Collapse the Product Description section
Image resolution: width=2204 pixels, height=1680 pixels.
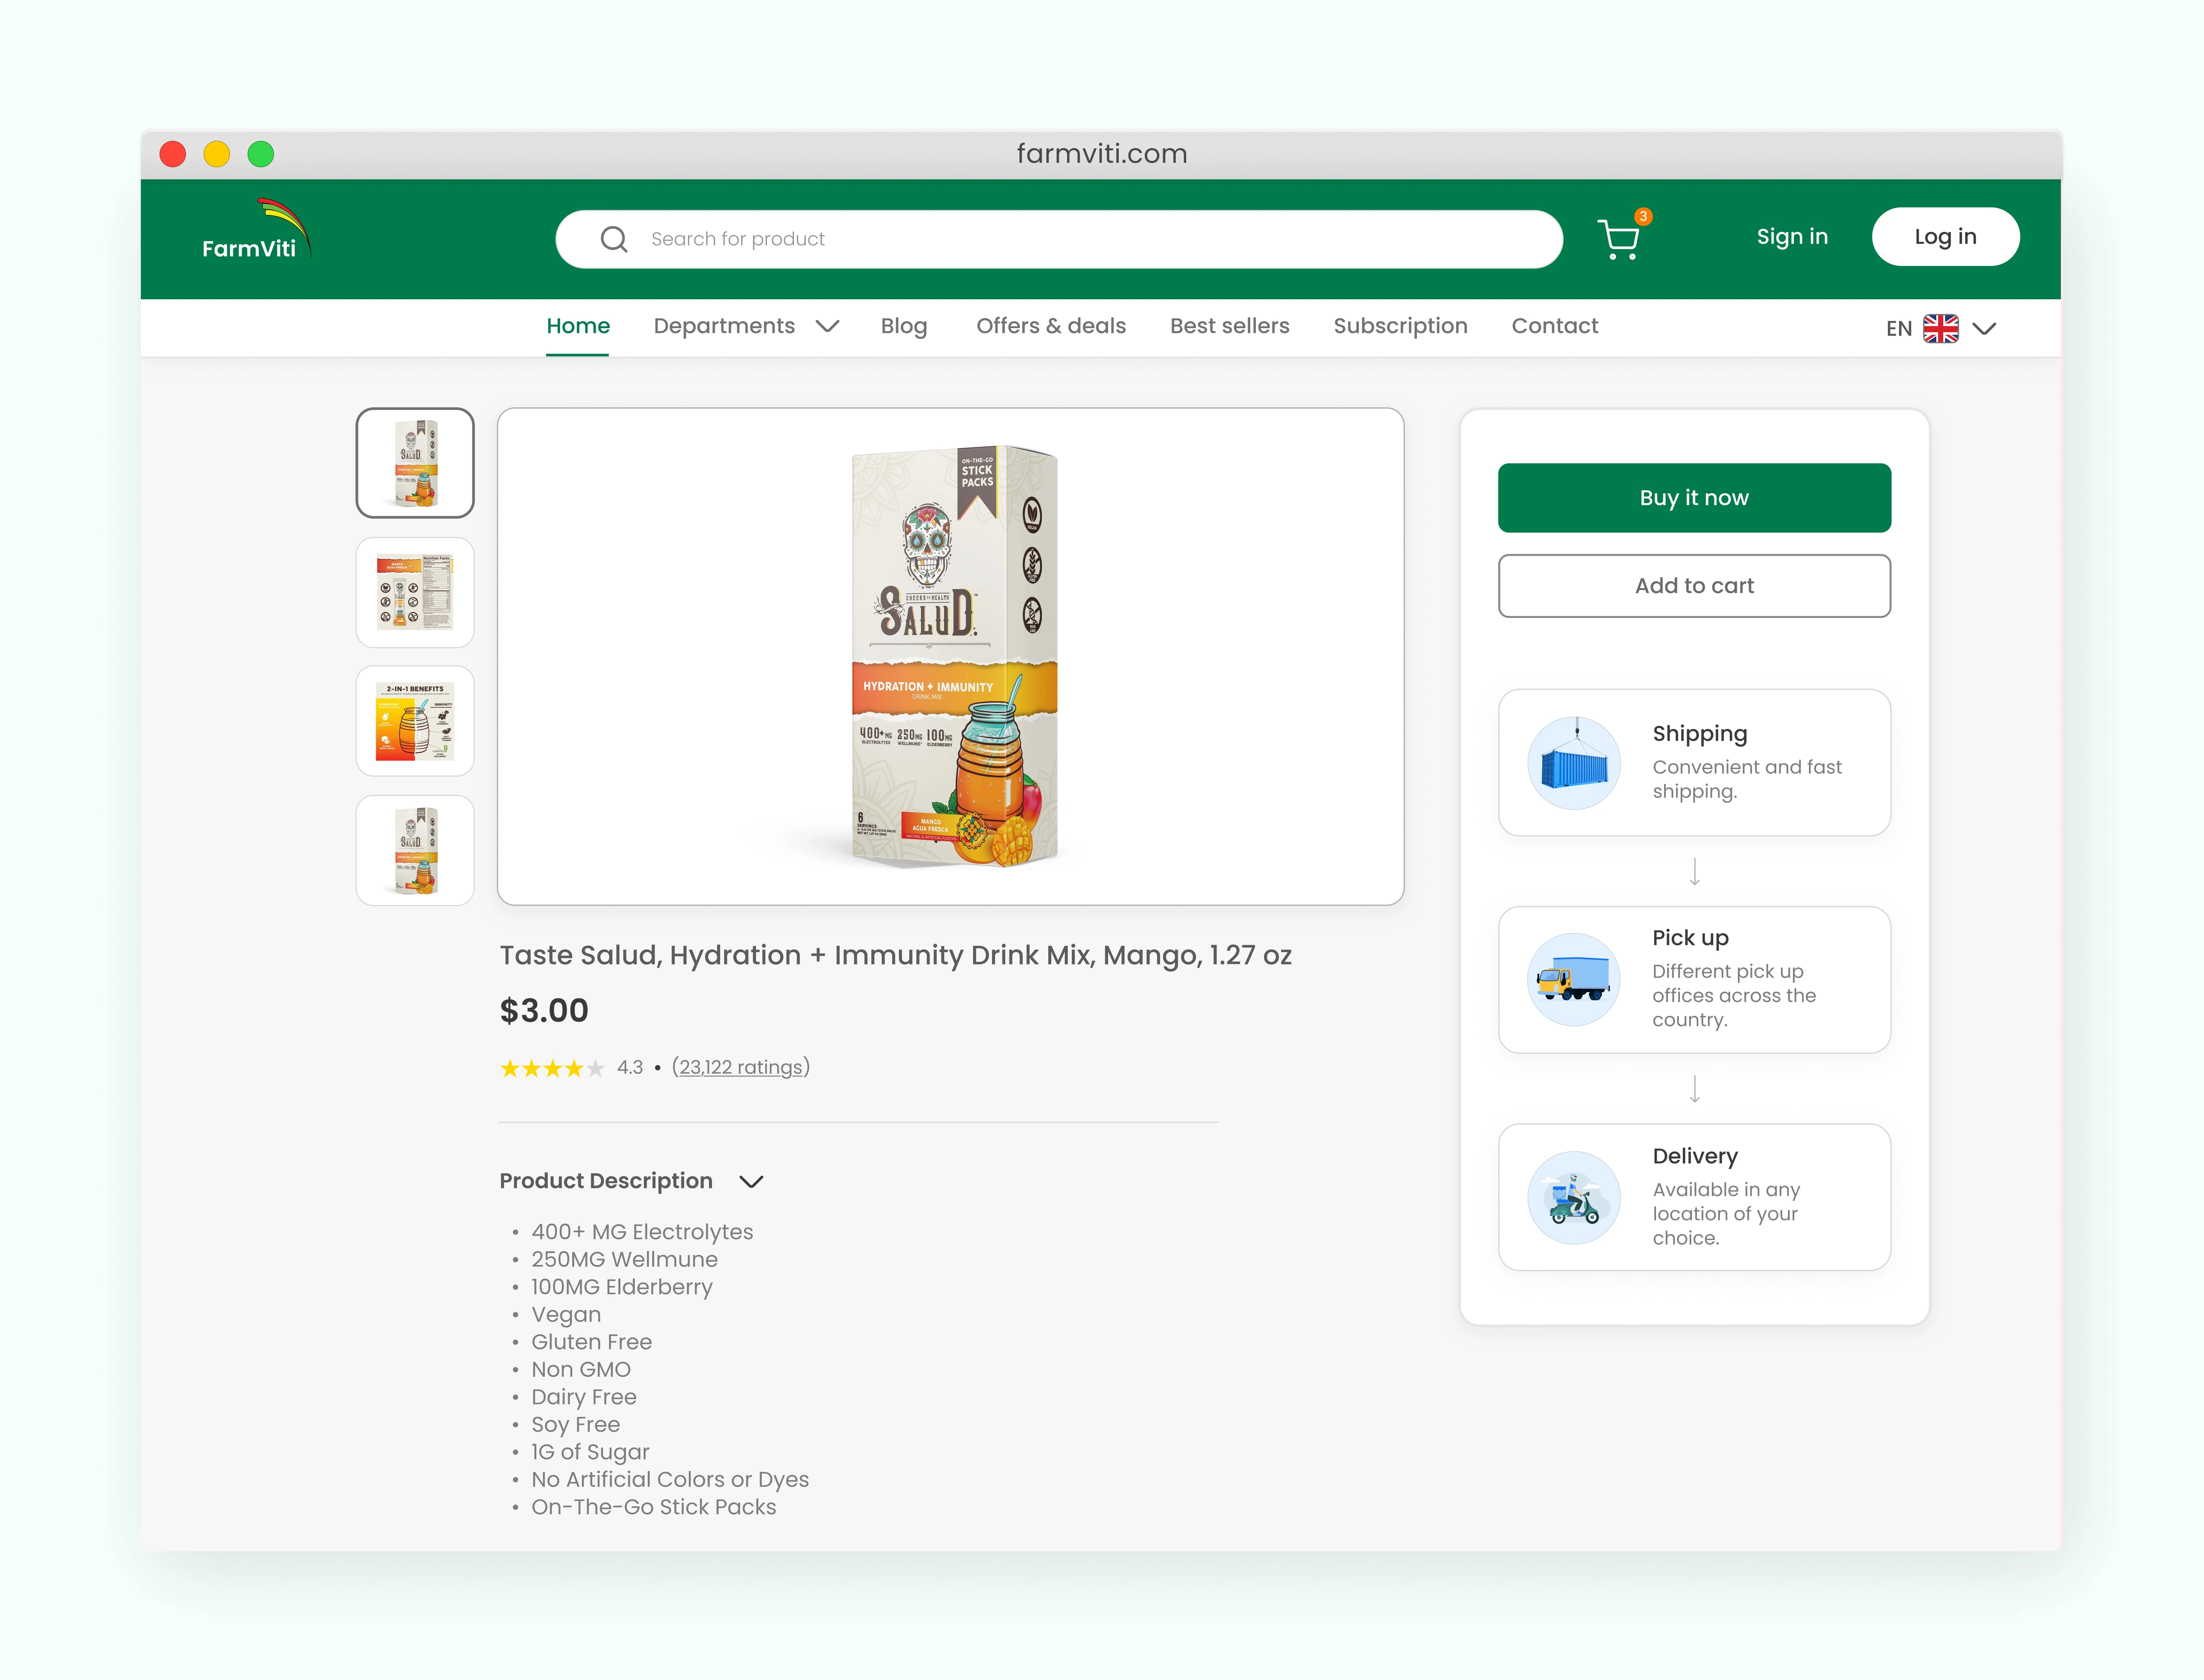point(751,1181)
